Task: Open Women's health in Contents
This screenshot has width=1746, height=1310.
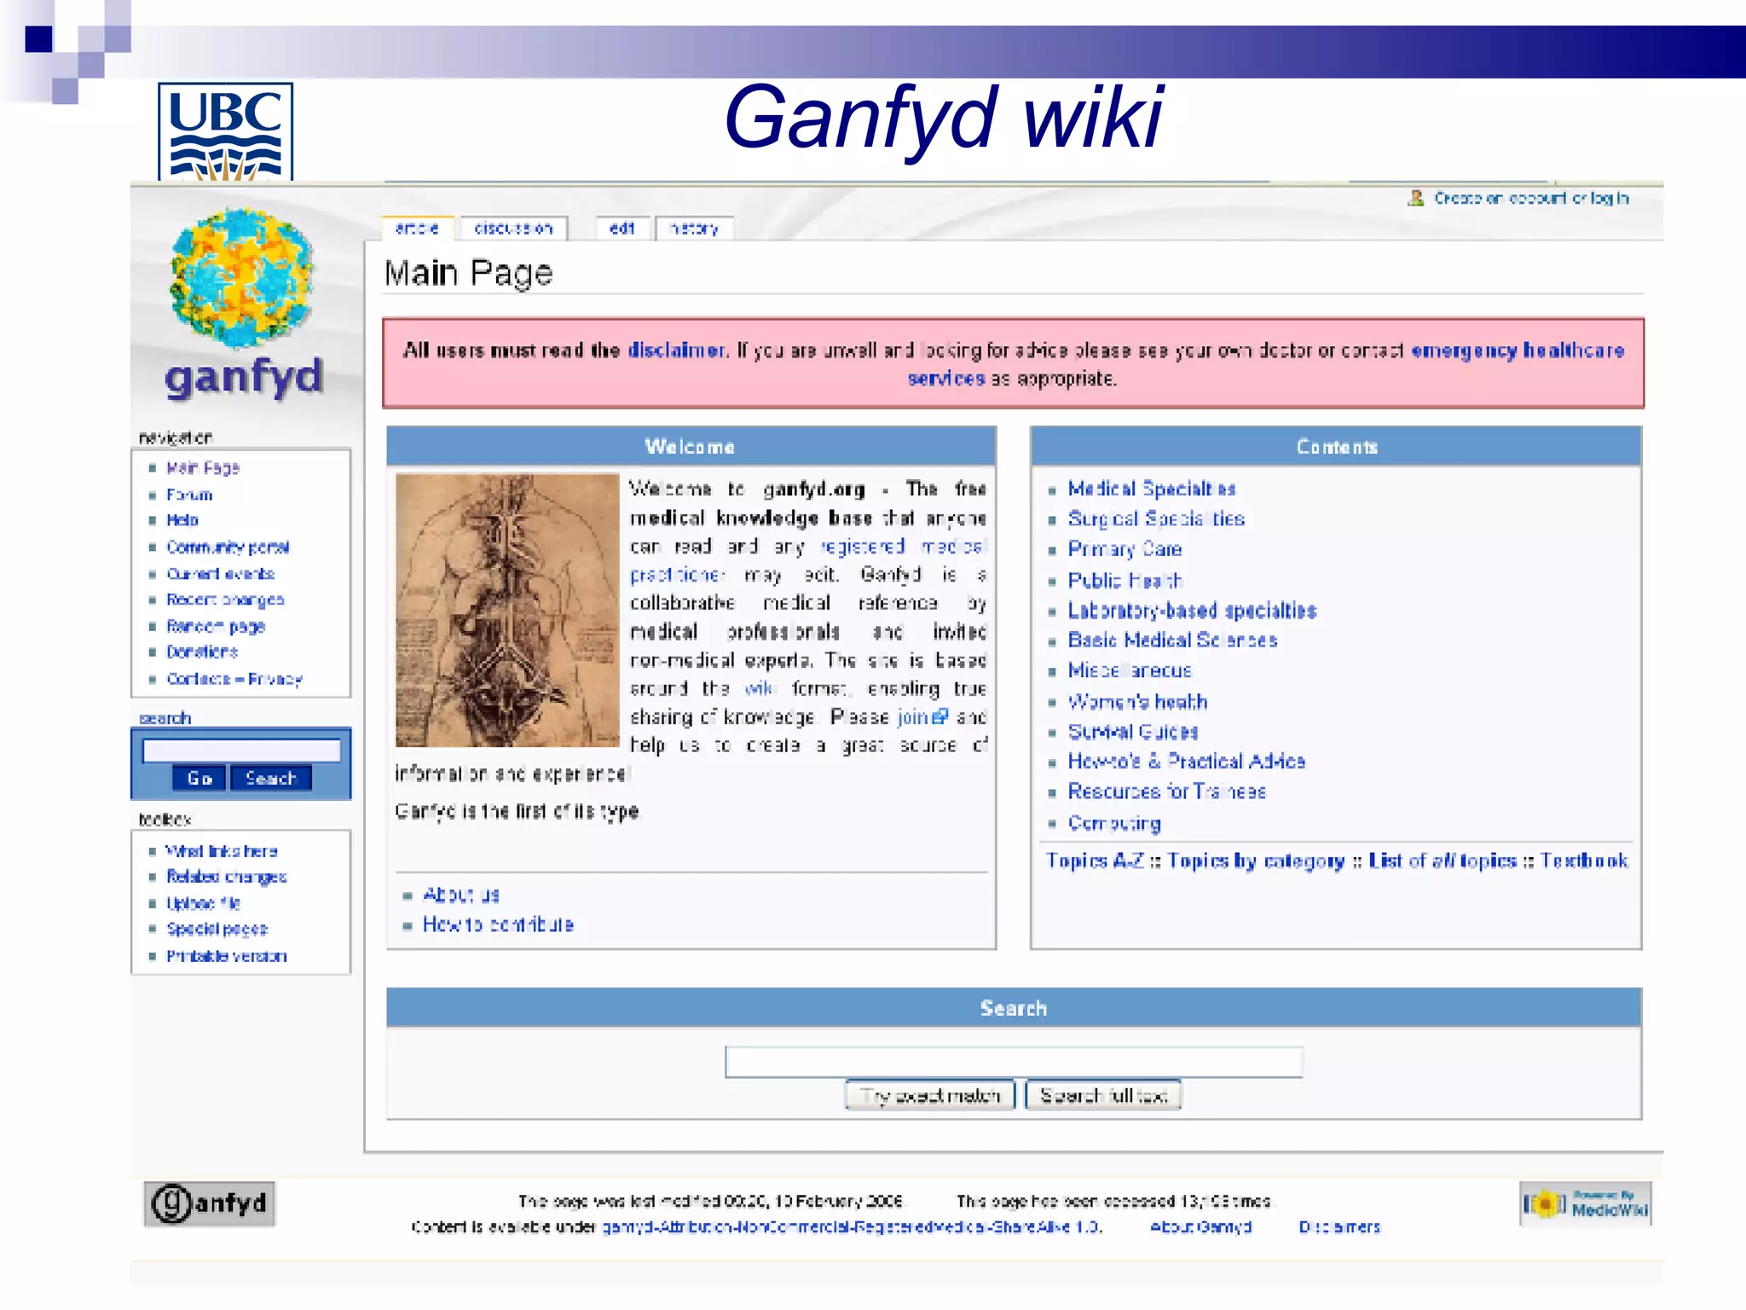Action: pyautogui.click(x=1137, y=702)
